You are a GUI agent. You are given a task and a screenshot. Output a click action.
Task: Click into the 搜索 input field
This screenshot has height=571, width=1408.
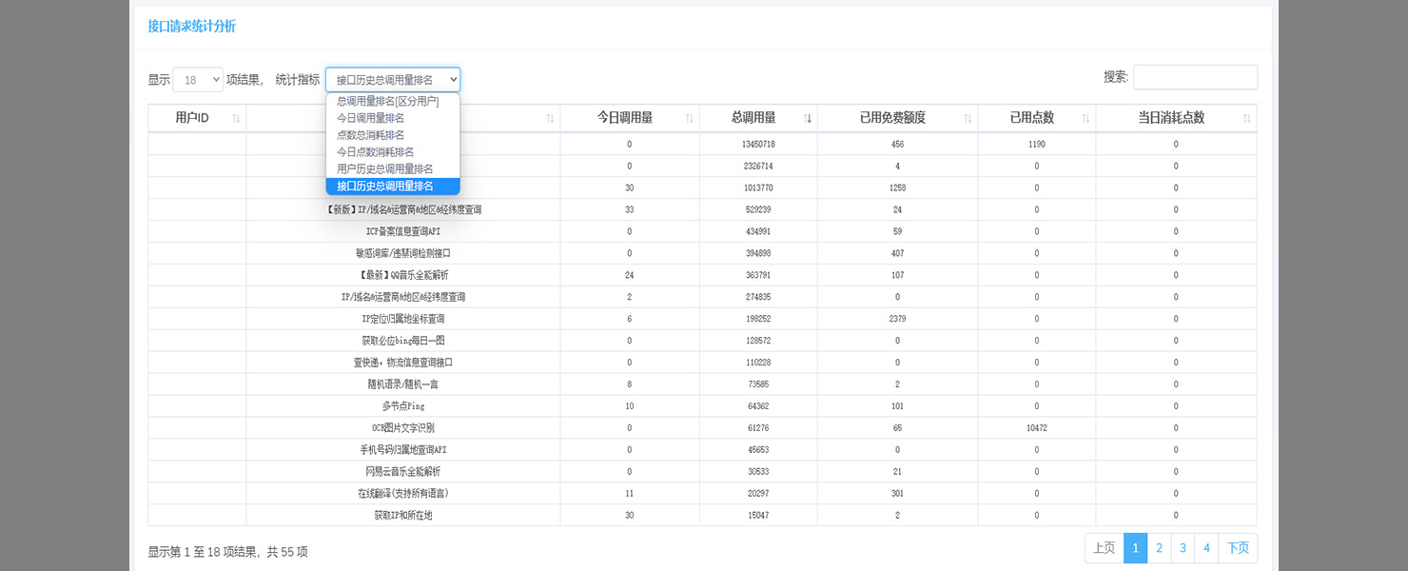pos(1195,77)
